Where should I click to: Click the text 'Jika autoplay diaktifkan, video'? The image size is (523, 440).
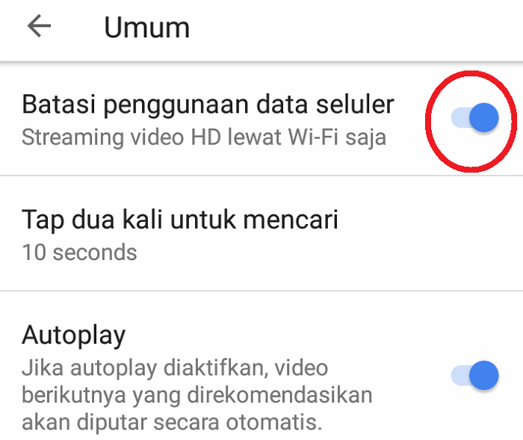coord(175,368)
